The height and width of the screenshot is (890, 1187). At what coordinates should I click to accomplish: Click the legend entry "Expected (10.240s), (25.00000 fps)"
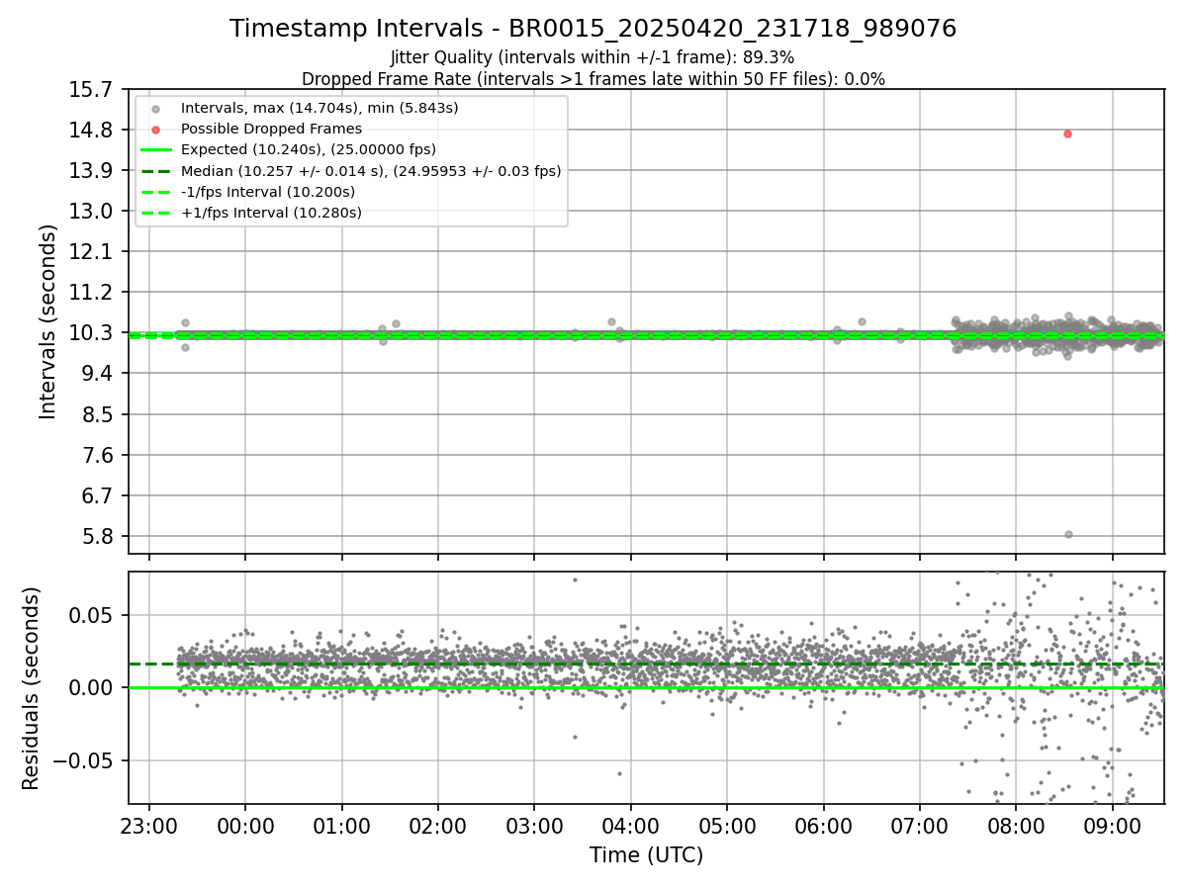pos(308,149)
